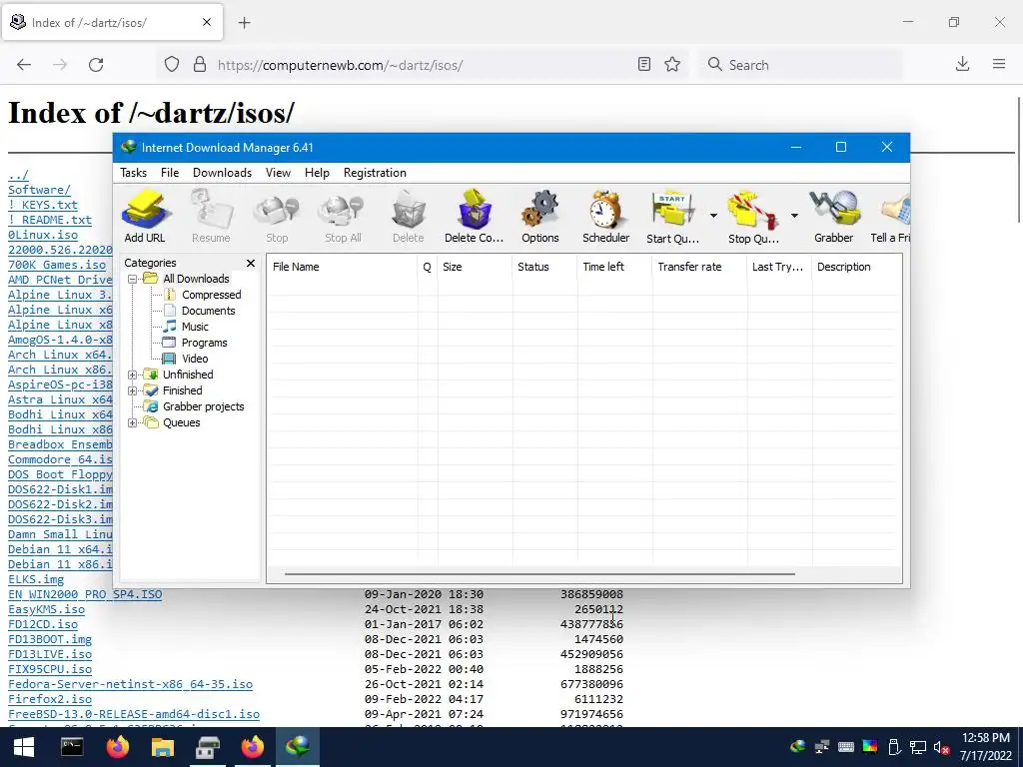Click the Firefox address bar URL
The height and width of the screenshot is (767, 1023).
tap(340, 65)
